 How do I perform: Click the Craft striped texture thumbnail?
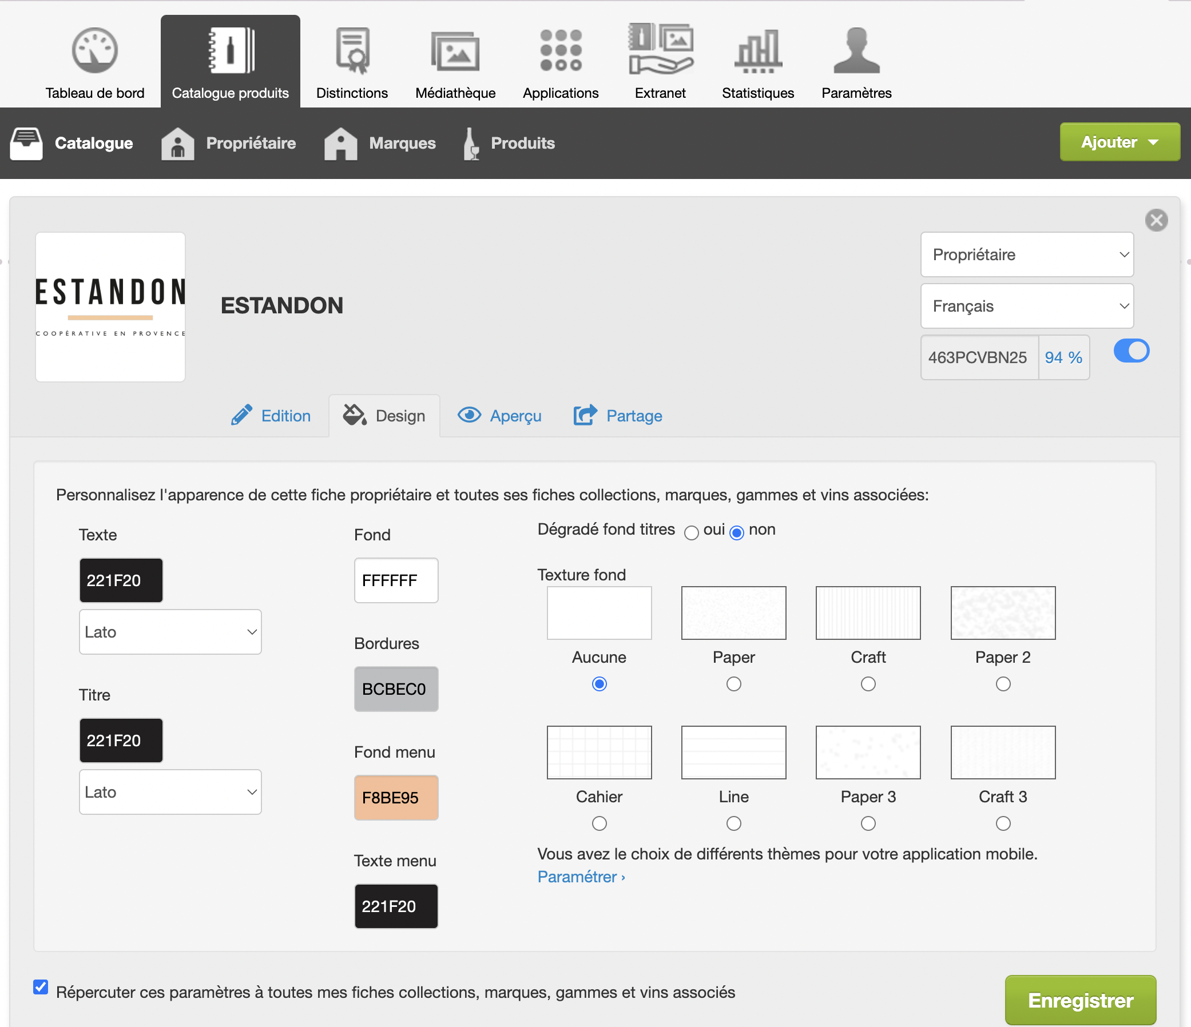[x=868, y=612]
